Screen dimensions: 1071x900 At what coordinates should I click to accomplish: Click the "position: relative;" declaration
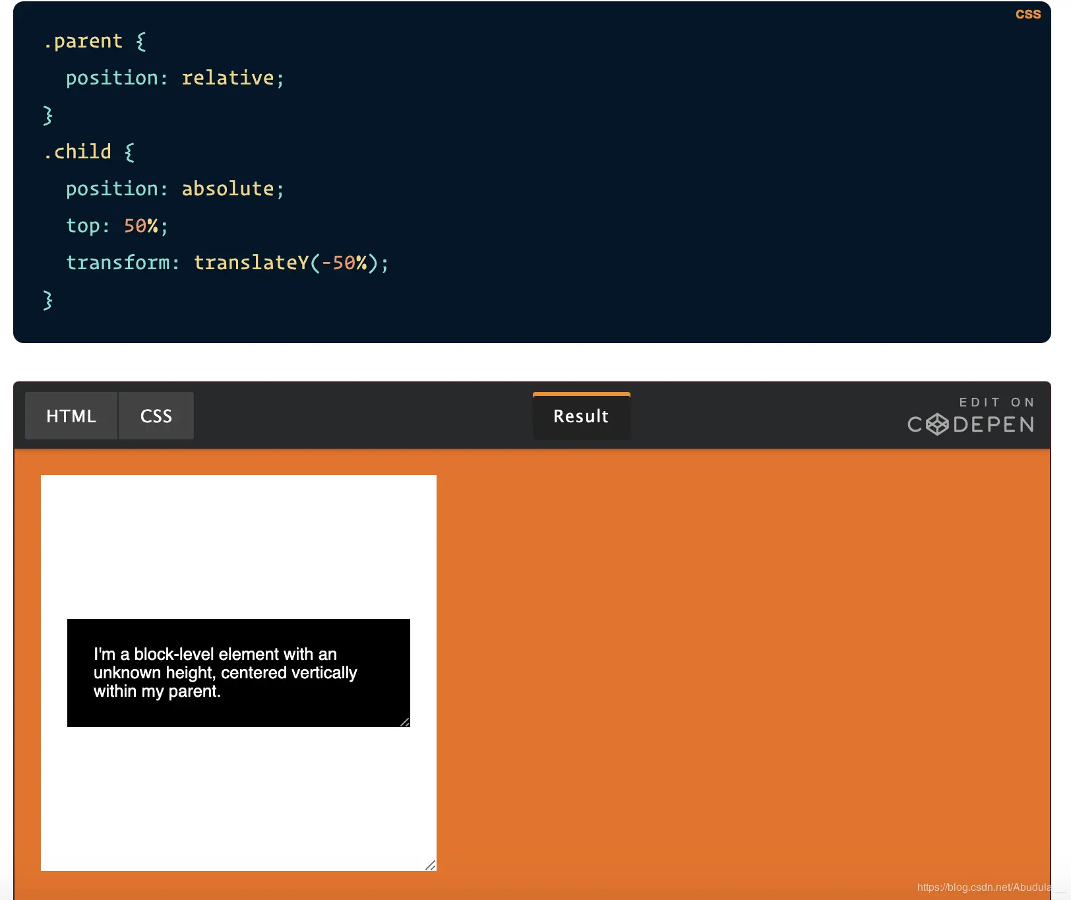pyautogui.click(x=175, y=78)
